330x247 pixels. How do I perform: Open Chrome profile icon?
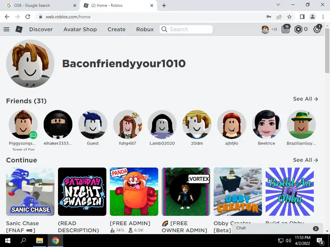tap(313, 17)
